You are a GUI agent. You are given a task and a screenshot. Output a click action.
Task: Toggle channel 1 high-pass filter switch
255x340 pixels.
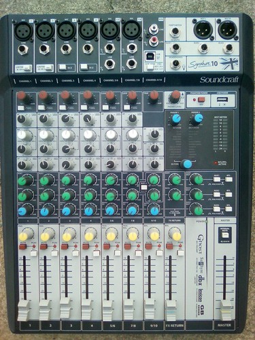coord(21,108)
